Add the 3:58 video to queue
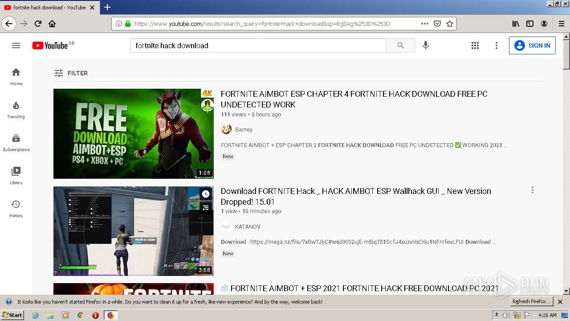 [x=205, y=208]
